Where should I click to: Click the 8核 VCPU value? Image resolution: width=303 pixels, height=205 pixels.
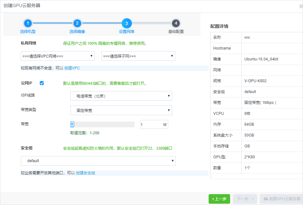[247, 114]
